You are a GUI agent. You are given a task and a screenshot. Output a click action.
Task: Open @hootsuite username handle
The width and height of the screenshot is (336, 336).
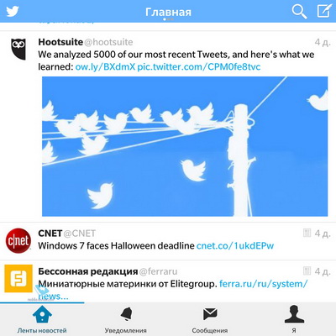pos(108,42)
